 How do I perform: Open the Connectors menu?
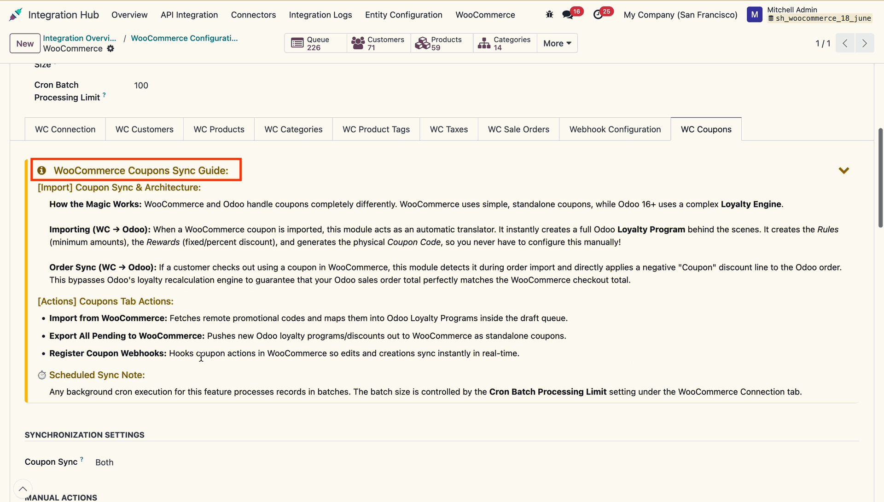pyautogui.click(x=253, y=15)
